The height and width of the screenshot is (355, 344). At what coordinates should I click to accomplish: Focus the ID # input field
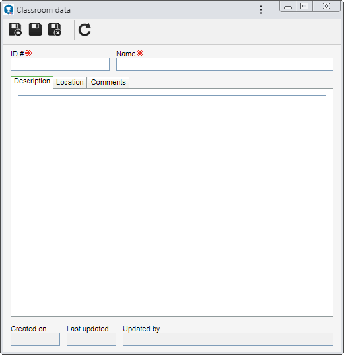60,64
